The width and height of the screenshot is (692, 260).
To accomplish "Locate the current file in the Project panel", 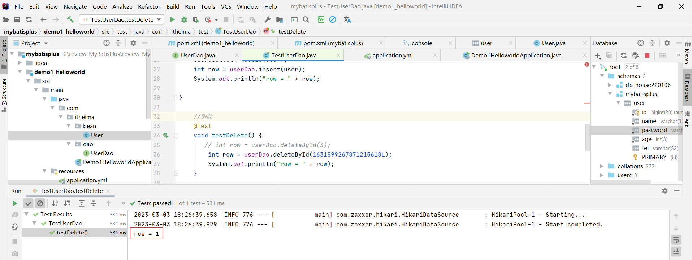I will pos(107,43).
